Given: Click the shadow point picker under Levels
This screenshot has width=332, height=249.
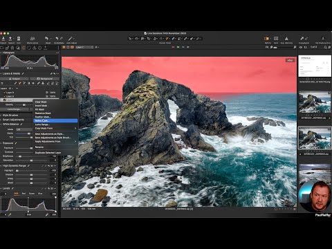Looking at the screenshot, I should [x=10, y=214].
